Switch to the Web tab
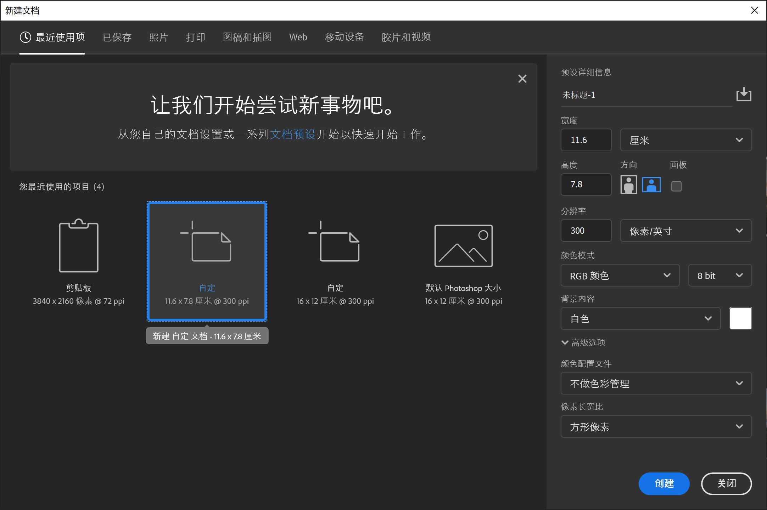The height and width of the screenshot is (510, 767). point(298,37)
